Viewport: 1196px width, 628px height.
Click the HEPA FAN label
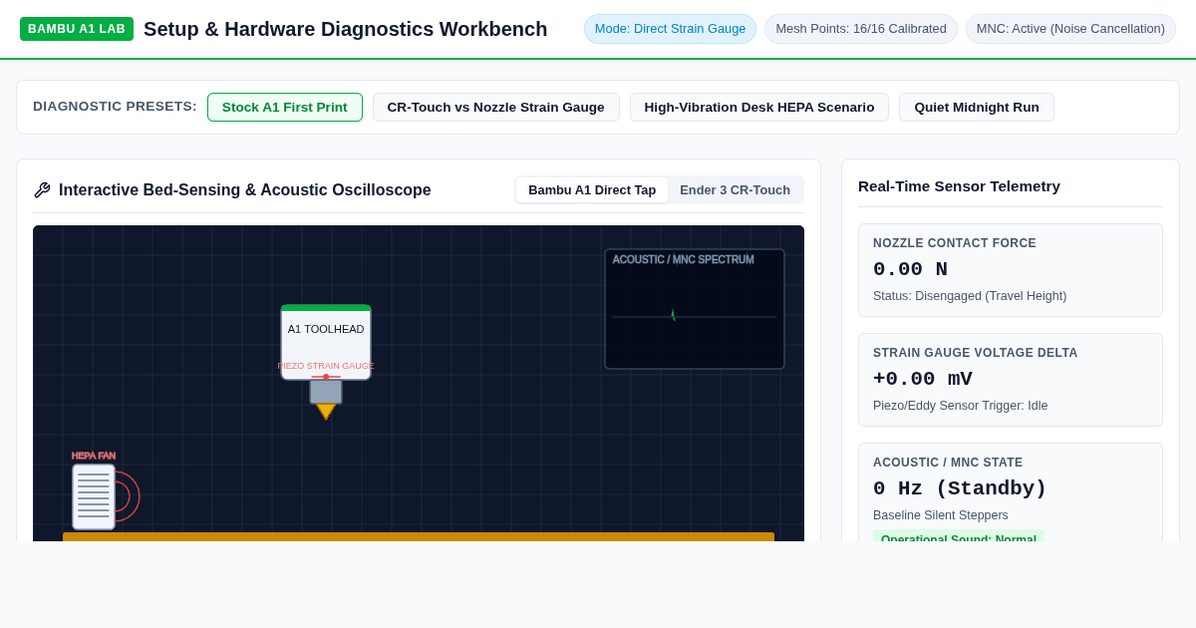tap(94, 456)
